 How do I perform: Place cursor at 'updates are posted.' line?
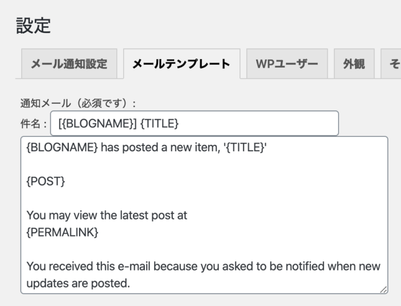(78, 283)
